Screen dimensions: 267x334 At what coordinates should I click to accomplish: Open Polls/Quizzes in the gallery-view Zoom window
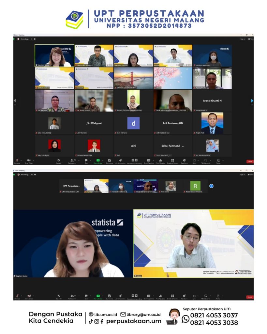(160, 161)
